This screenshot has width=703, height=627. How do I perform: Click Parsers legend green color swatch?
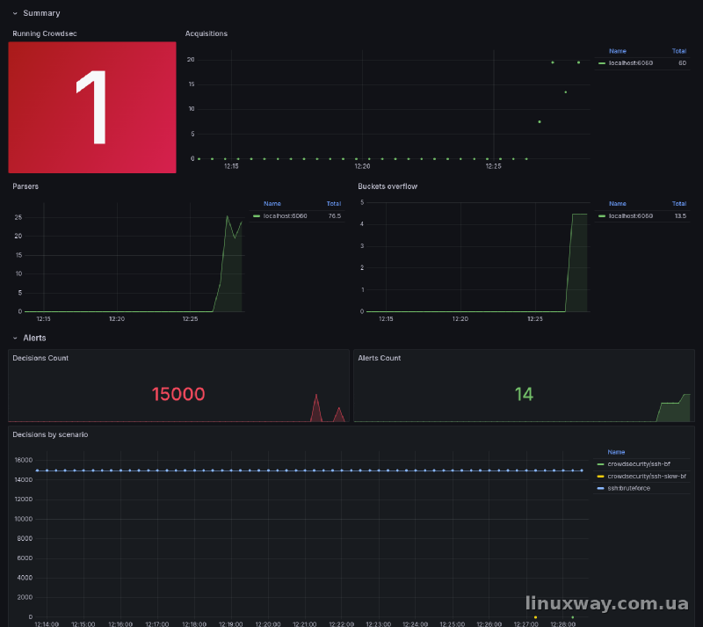257,215
